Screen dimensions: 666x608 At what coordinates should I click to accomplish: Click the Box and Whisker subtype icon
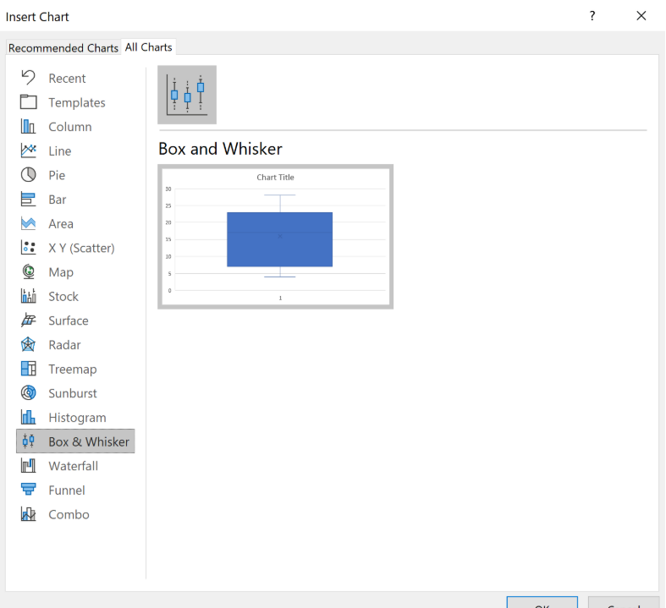pos(187,95)
